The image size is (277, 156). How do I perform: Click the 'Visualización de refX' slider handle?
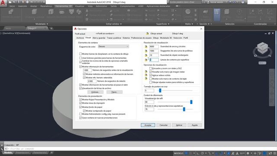[191, 102]
